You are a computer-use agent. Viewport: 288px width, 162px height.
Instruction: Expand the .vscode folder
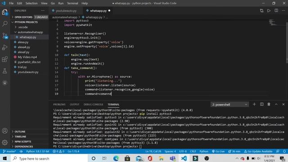(x=29, y=27)
